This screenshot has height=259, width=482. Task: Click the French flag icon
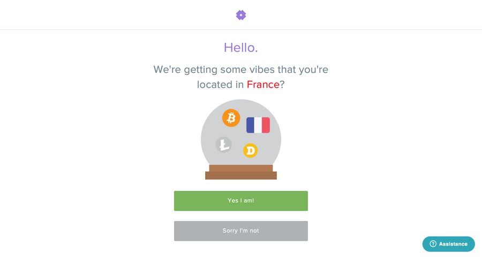pyautogui.click(x=258, y=125)
